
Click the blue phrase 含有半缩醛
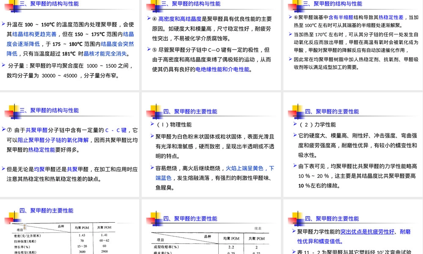[x=341, y=17]
